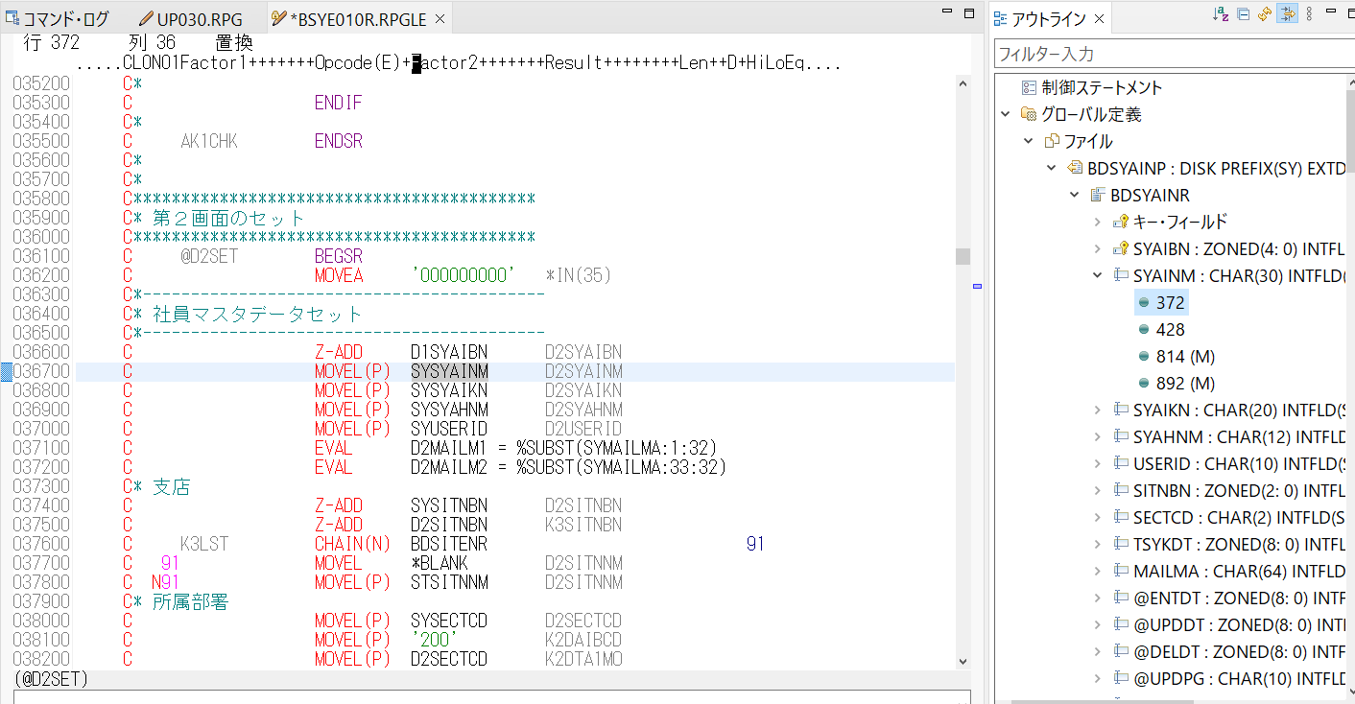The width and height of the screenshot is (1355, 704).
Task: Select the BSYE010R.RPGLE editor tab
Action: (x=357, y=18)
